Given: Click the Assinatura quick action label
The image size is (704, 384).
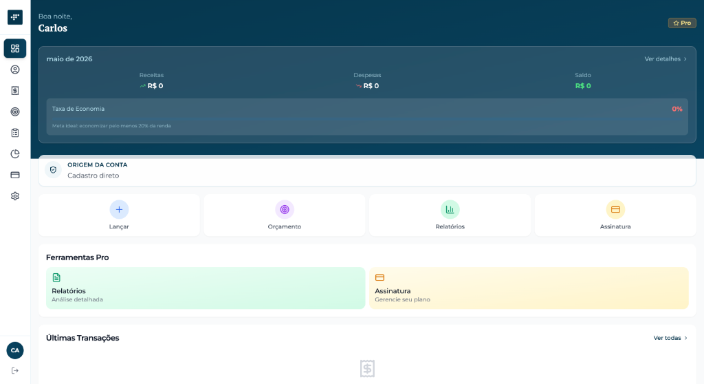Looking at the screenshot, I should point(615,226).
